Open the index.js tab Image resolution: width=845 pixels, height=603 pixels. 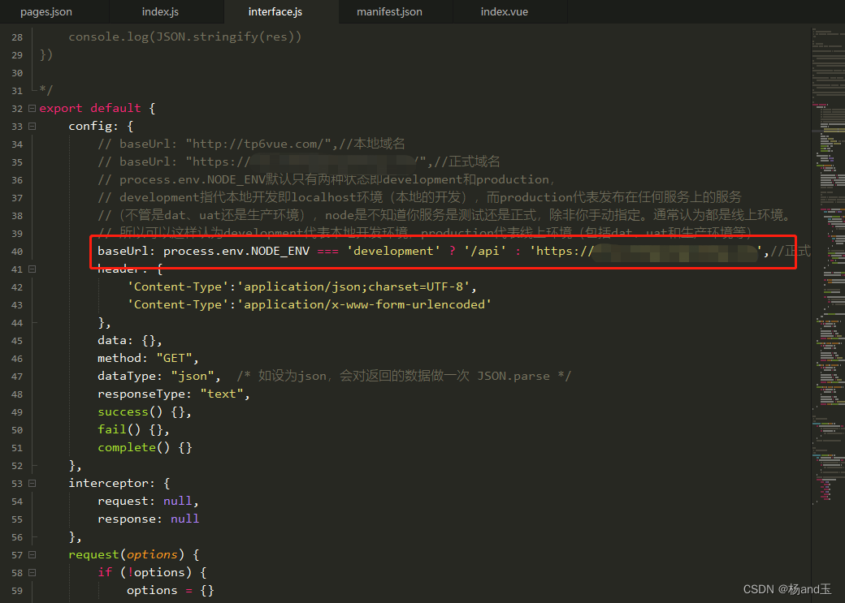pyautogui.click(x=160, y=12)
